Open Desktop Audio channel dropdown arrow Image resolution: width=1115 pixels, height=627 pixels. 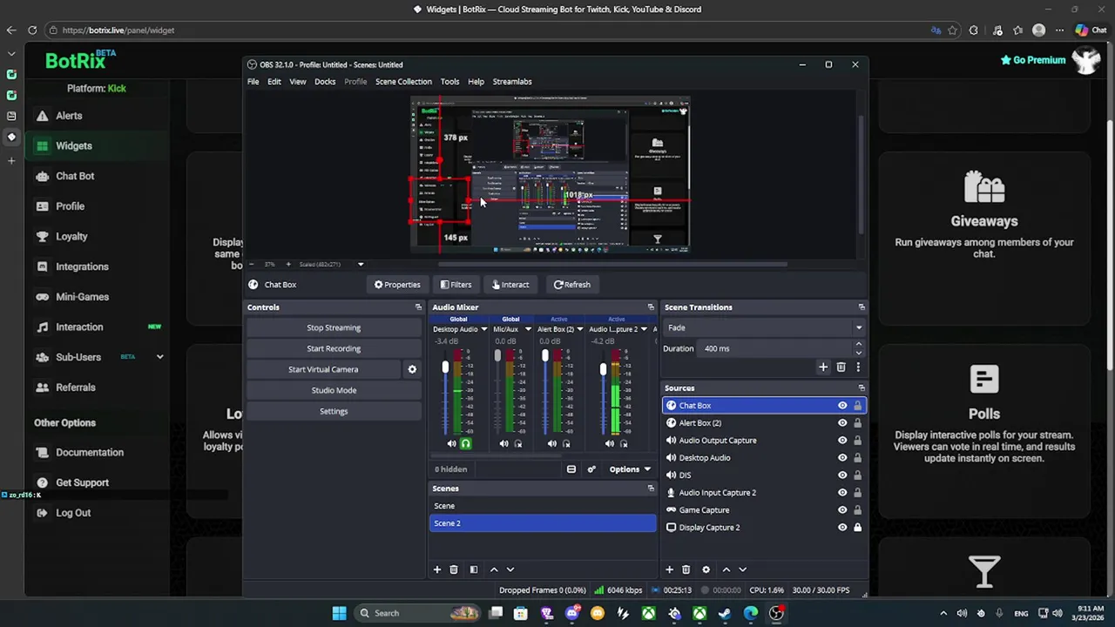483,329
